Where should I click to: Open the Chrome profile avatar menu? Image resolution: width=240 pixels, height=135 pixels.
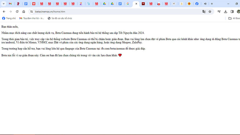[238, 12]
